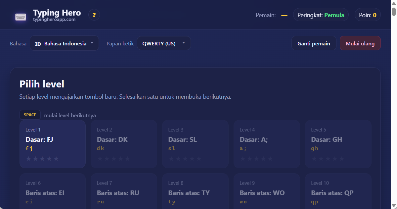Select Level 4 Dasar: A; card

click(x=267, y=144)
